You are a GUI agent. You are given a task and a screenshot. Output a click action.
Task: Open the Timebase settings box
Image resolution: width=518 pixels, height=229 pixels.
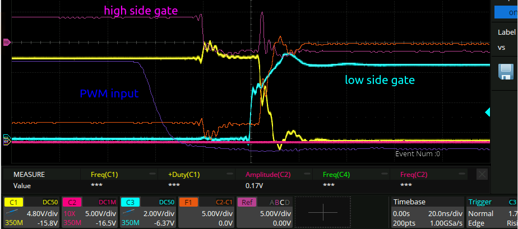click(427, 212)
